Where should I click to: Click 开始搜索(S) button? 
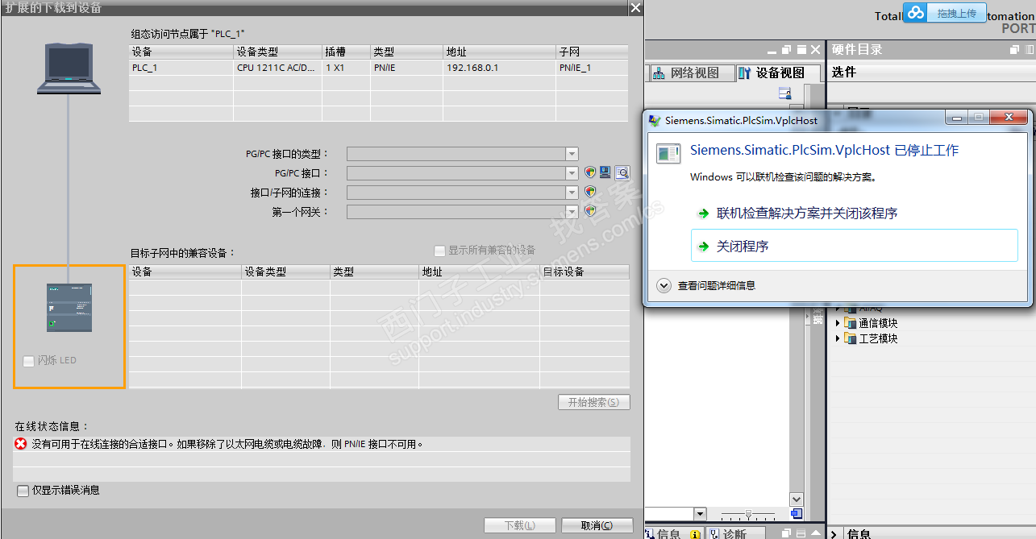pos(593,402)
